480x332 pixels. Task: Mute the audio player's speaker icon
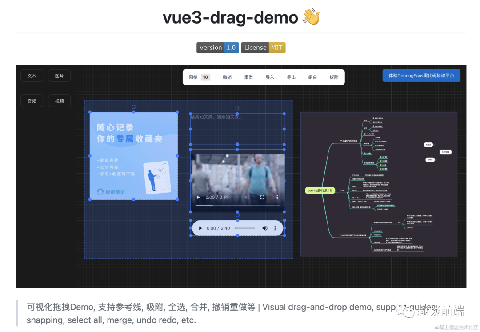click(x=265, y=228)
